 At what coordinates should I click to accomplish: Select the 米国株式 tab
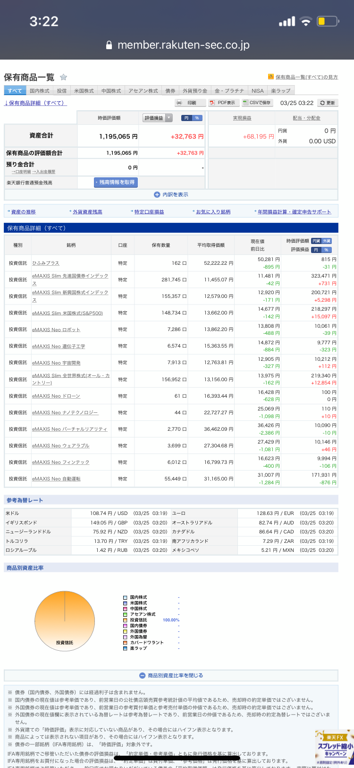pyautogui.click(x=84, y=91)
